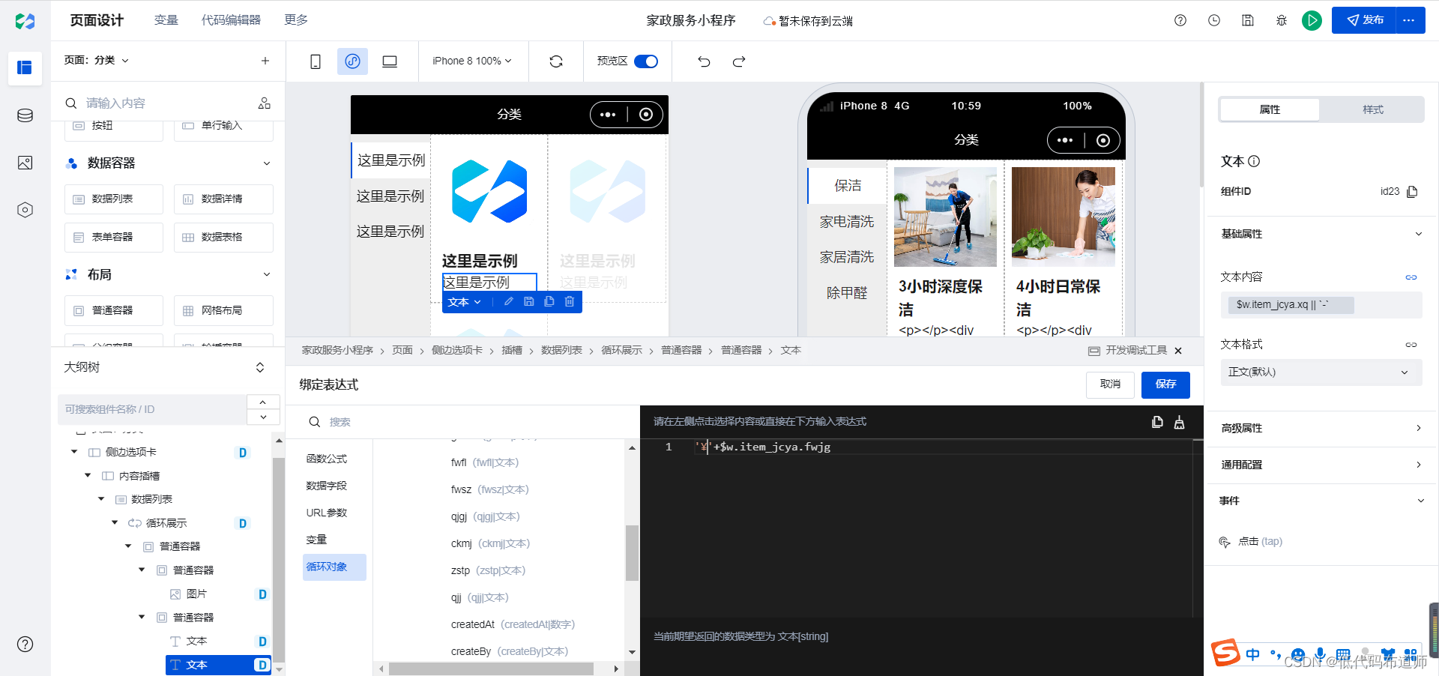
Task: Collapse the 布局 component section
Action: click(x=267, y=274)
